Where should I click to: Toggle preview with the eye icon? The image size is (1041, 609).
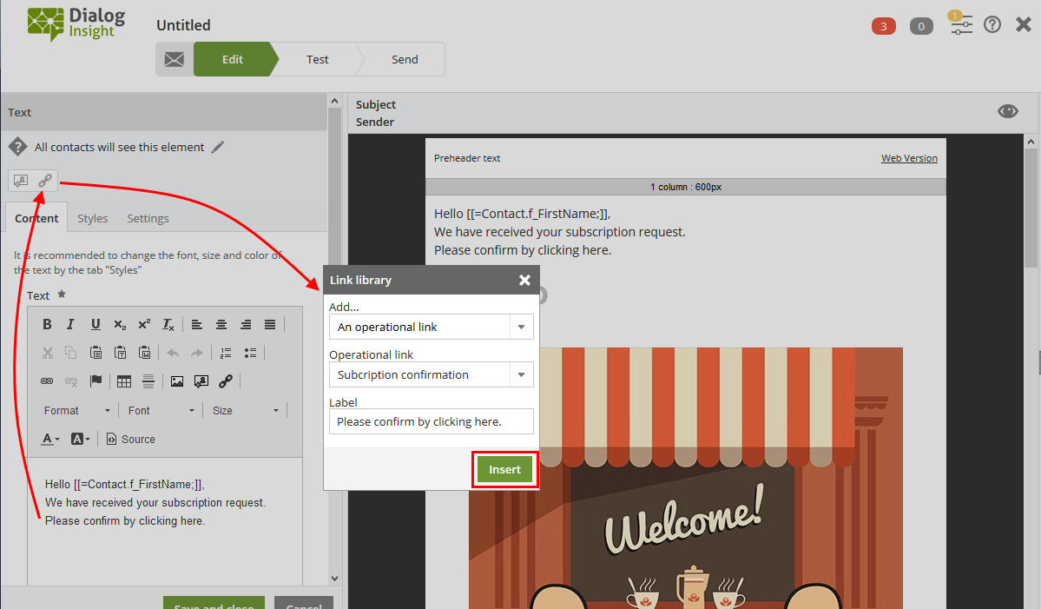click(1008, 111)
